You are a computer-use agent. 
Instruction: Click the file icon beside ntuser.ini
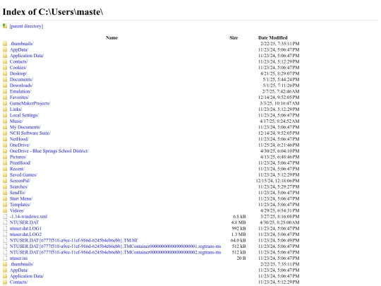[x=5, y=258]
